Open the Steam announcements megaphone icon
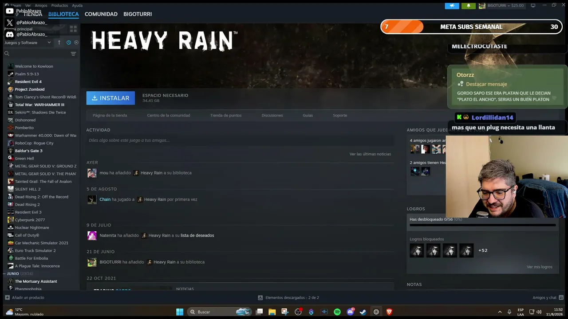The height and width of the screenshot is (319, 568). 452,6
